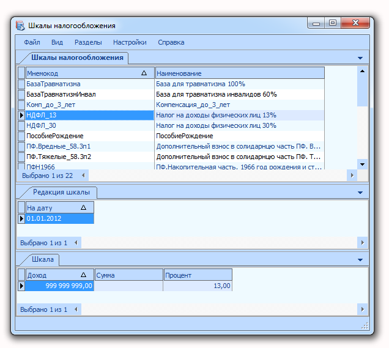Select the ПФ.Вредные_58.3п1 mnemonic cell
This screenshot has height=348, width=389.
coord(90,147)
